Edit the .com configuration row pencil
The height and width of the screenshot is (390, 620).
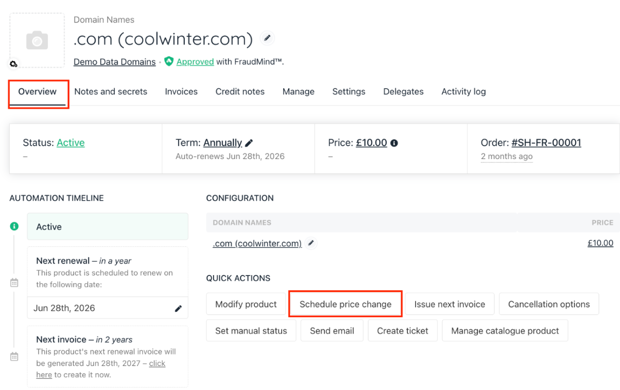pyautogui.click(x=311, y=243)
